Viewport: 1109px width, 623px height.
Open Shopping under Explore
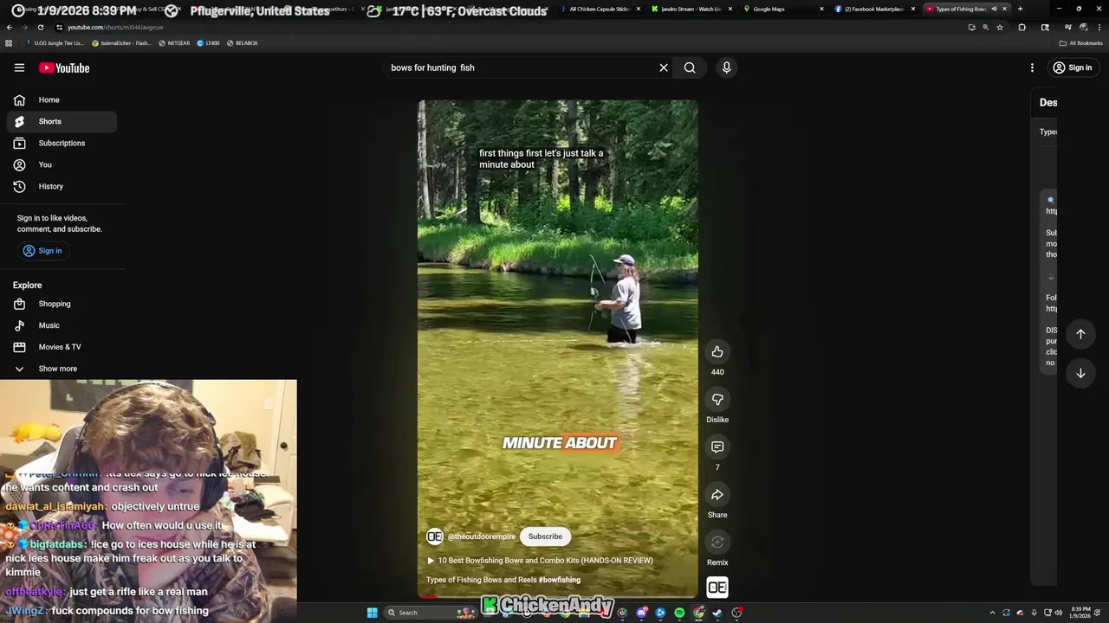click(x=61, y=304)
